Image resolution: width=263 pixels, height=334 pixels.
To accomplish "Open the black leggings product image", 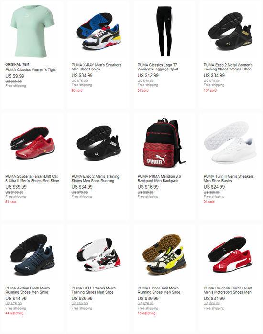I will 164,31.
